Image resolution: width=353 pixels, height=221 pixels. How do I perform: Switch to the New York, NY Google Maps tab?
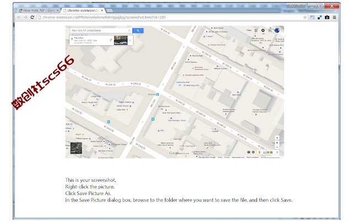(38, 10)
